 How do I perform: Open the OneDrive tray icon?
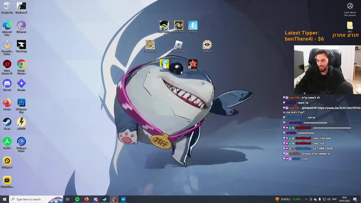pos(315,199)
